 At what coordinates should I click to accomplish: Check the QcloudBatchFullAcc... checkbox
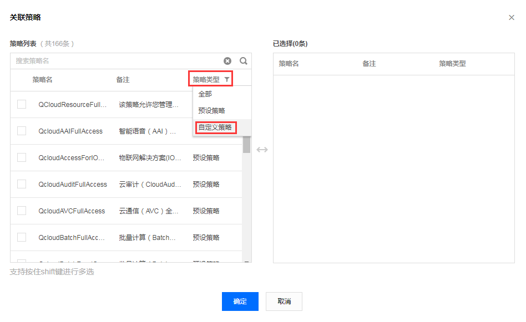[x=22, y=237]
